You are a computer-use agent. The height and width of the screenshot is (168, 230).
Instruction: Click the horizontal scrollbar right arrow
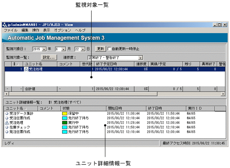click(223, 94)
